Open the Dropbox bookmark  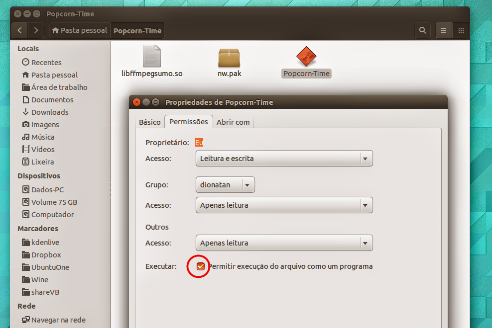41,255
